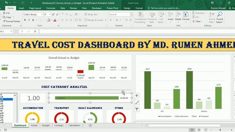
Task: Select the Budget sheet tab
Action: (46, 125)
